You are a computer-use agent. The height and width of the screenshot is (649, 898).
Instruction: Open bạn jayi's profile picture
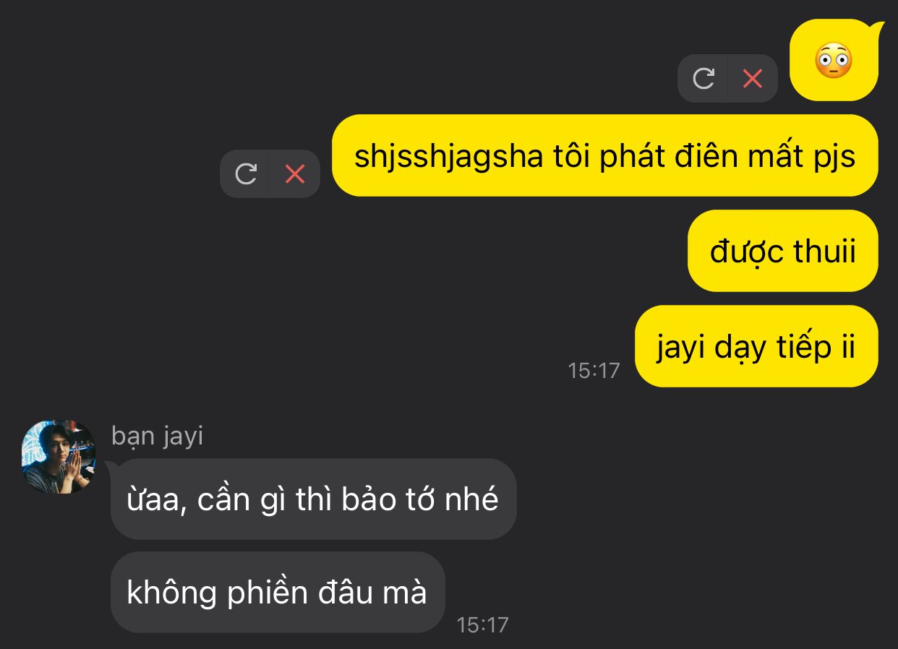pos(59,457)
